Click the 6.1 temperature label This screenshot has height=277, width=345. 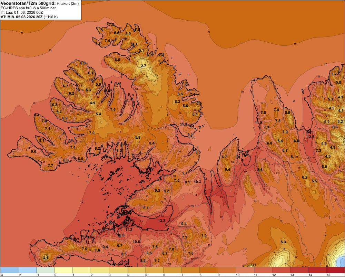click(91, 73)
